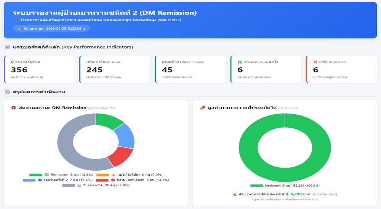Screen dimensions: 381x209
Task: Click the '(ประมาณการ)' label beside savings title
Action: click(x=288, y=108)
